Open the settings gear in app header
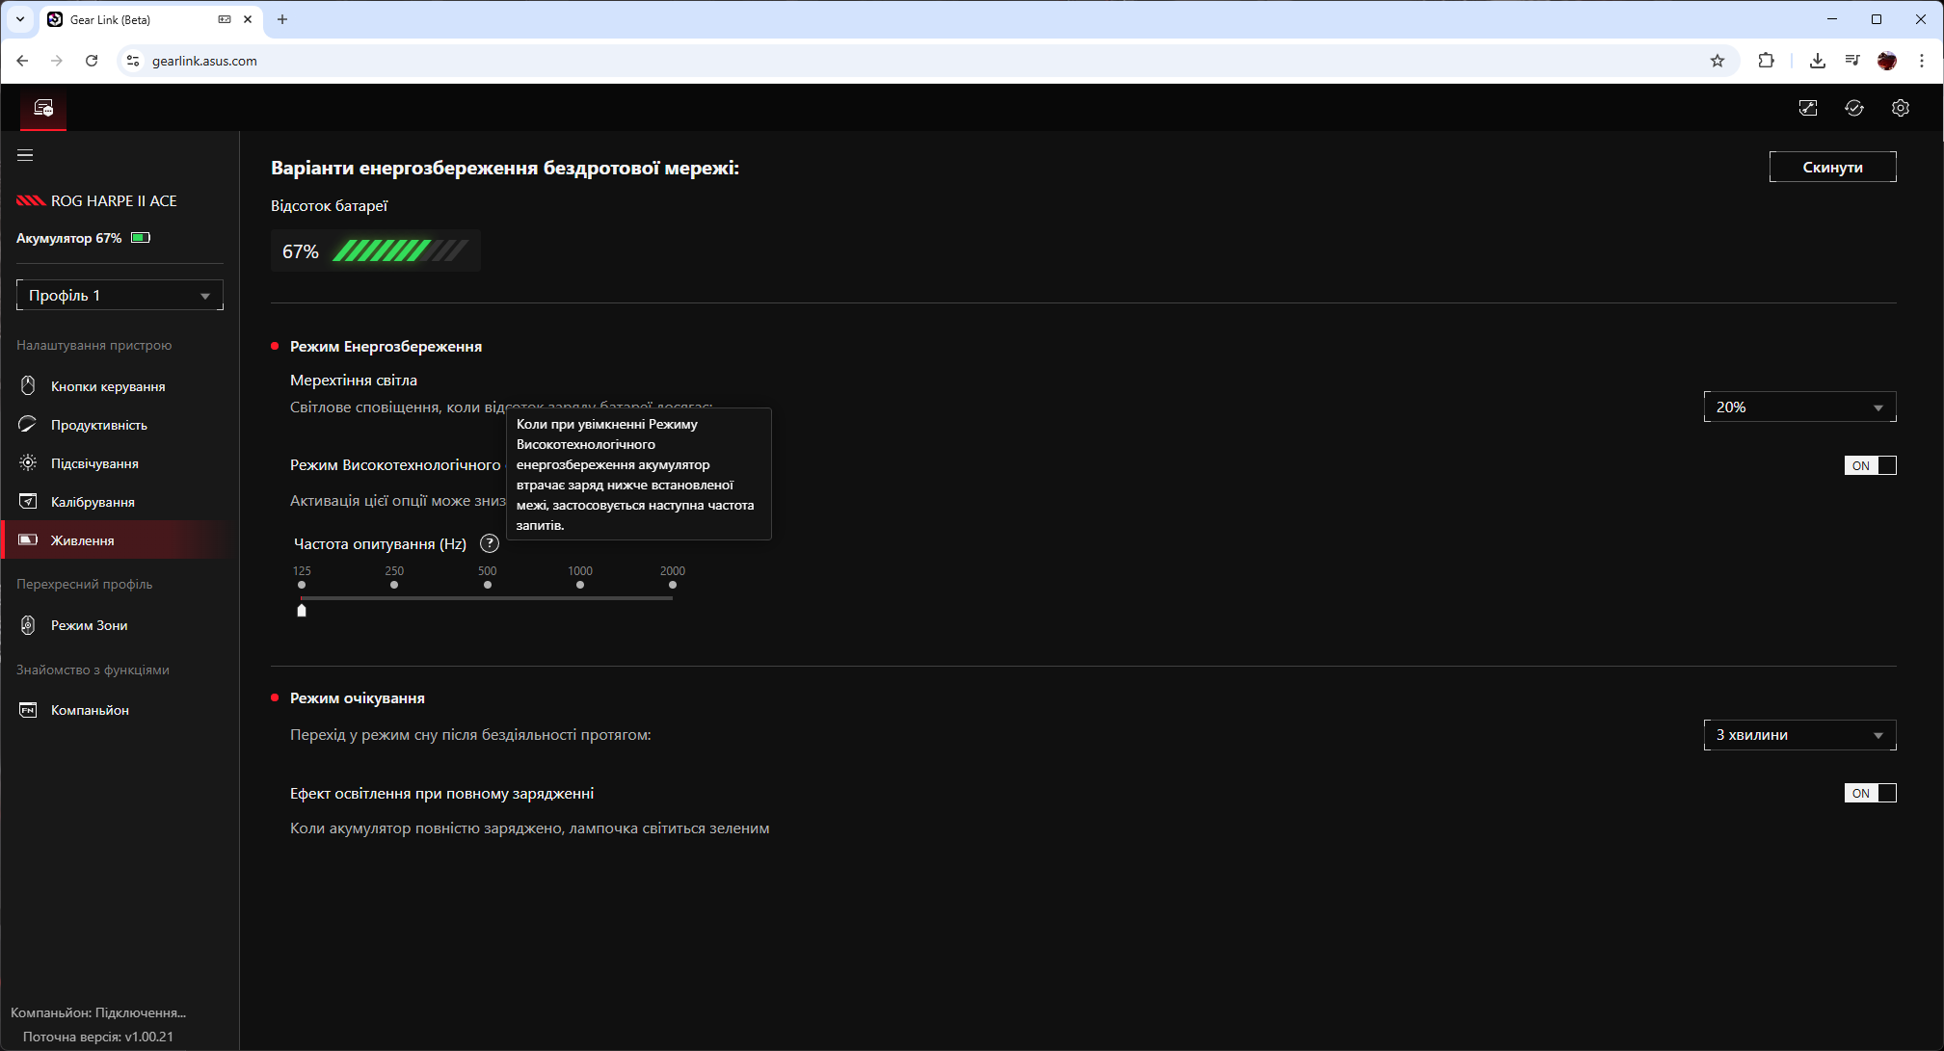 tap(1900, 108)
